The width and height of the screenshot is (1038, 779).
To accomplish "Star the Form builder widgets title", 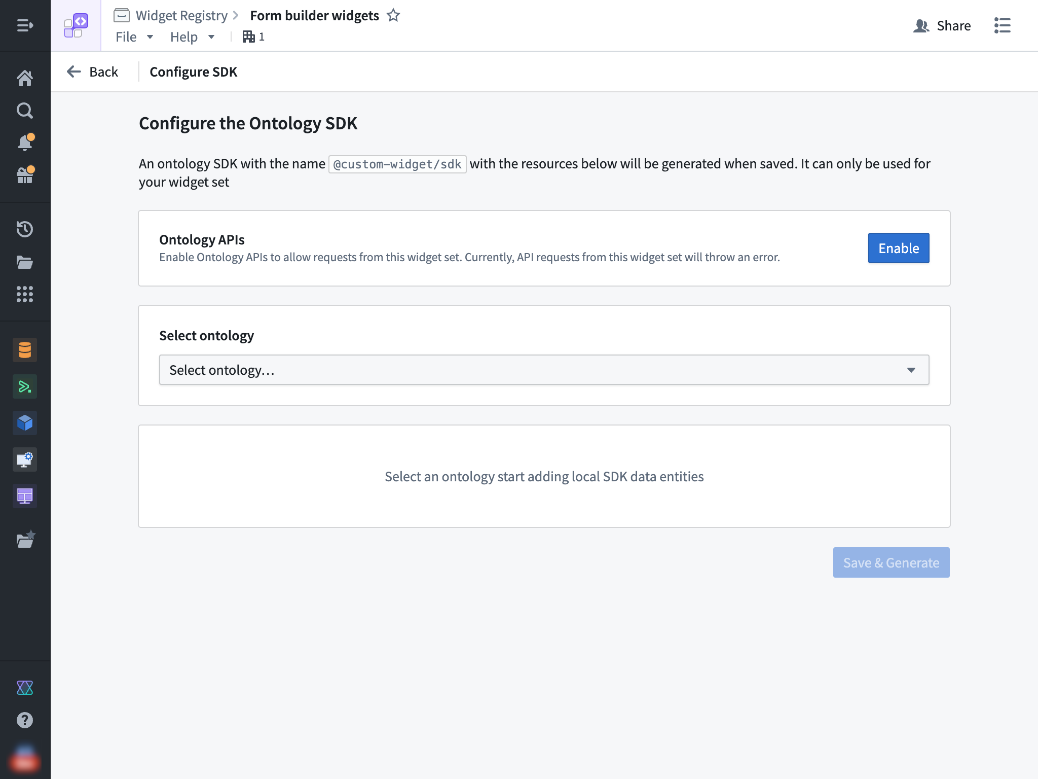I will click(393, 16).
